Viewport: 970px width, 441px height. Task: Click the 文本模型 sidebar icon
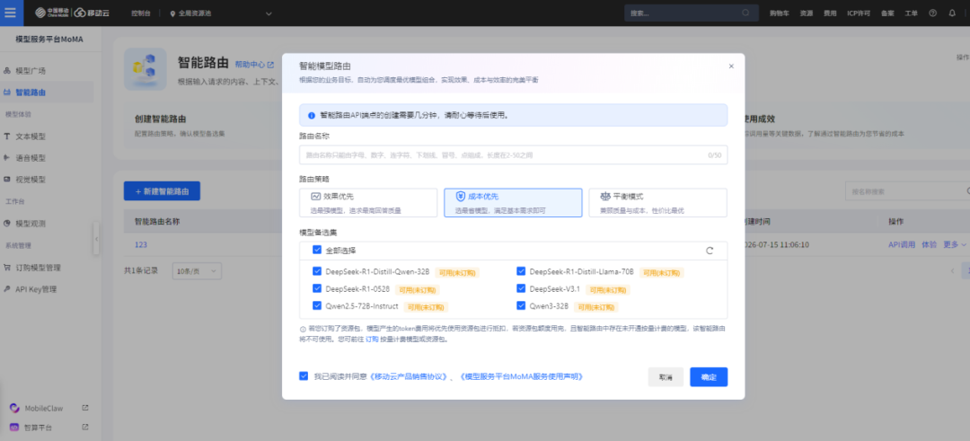(x=7, y=137)
